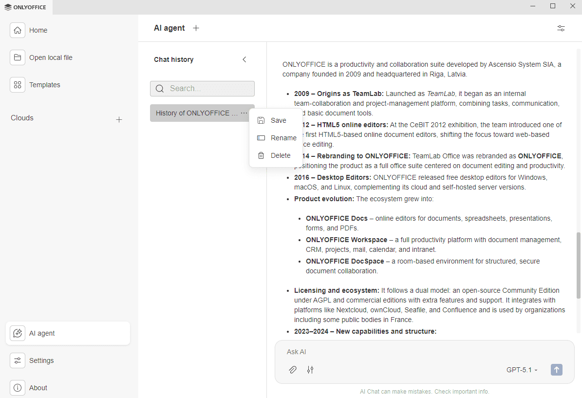Click the three-dots icon on chat item

pyautogui.click(x=244, y=113)
